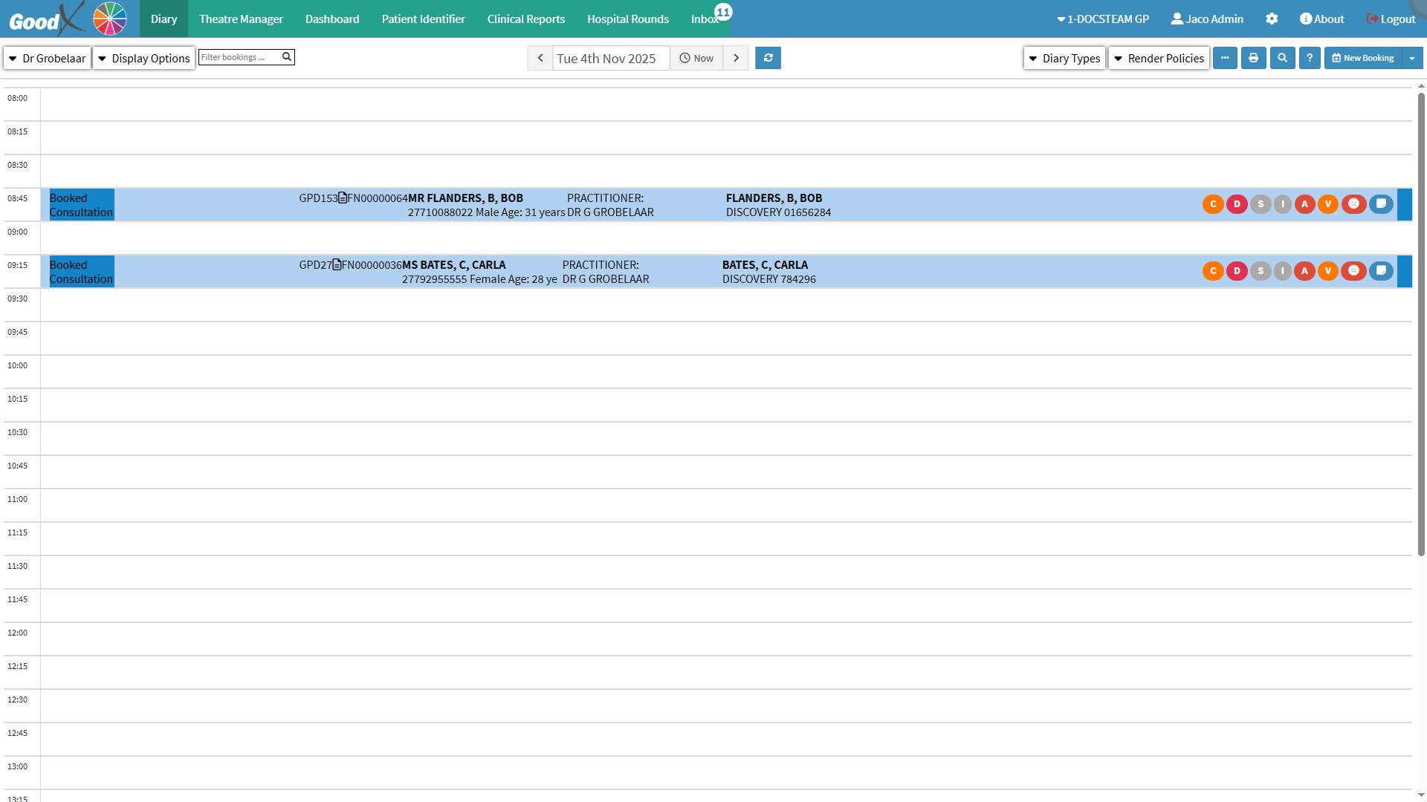Click the refresh diary button
The width and height of the screenshot is (1427, 802).
pos(768,58)
